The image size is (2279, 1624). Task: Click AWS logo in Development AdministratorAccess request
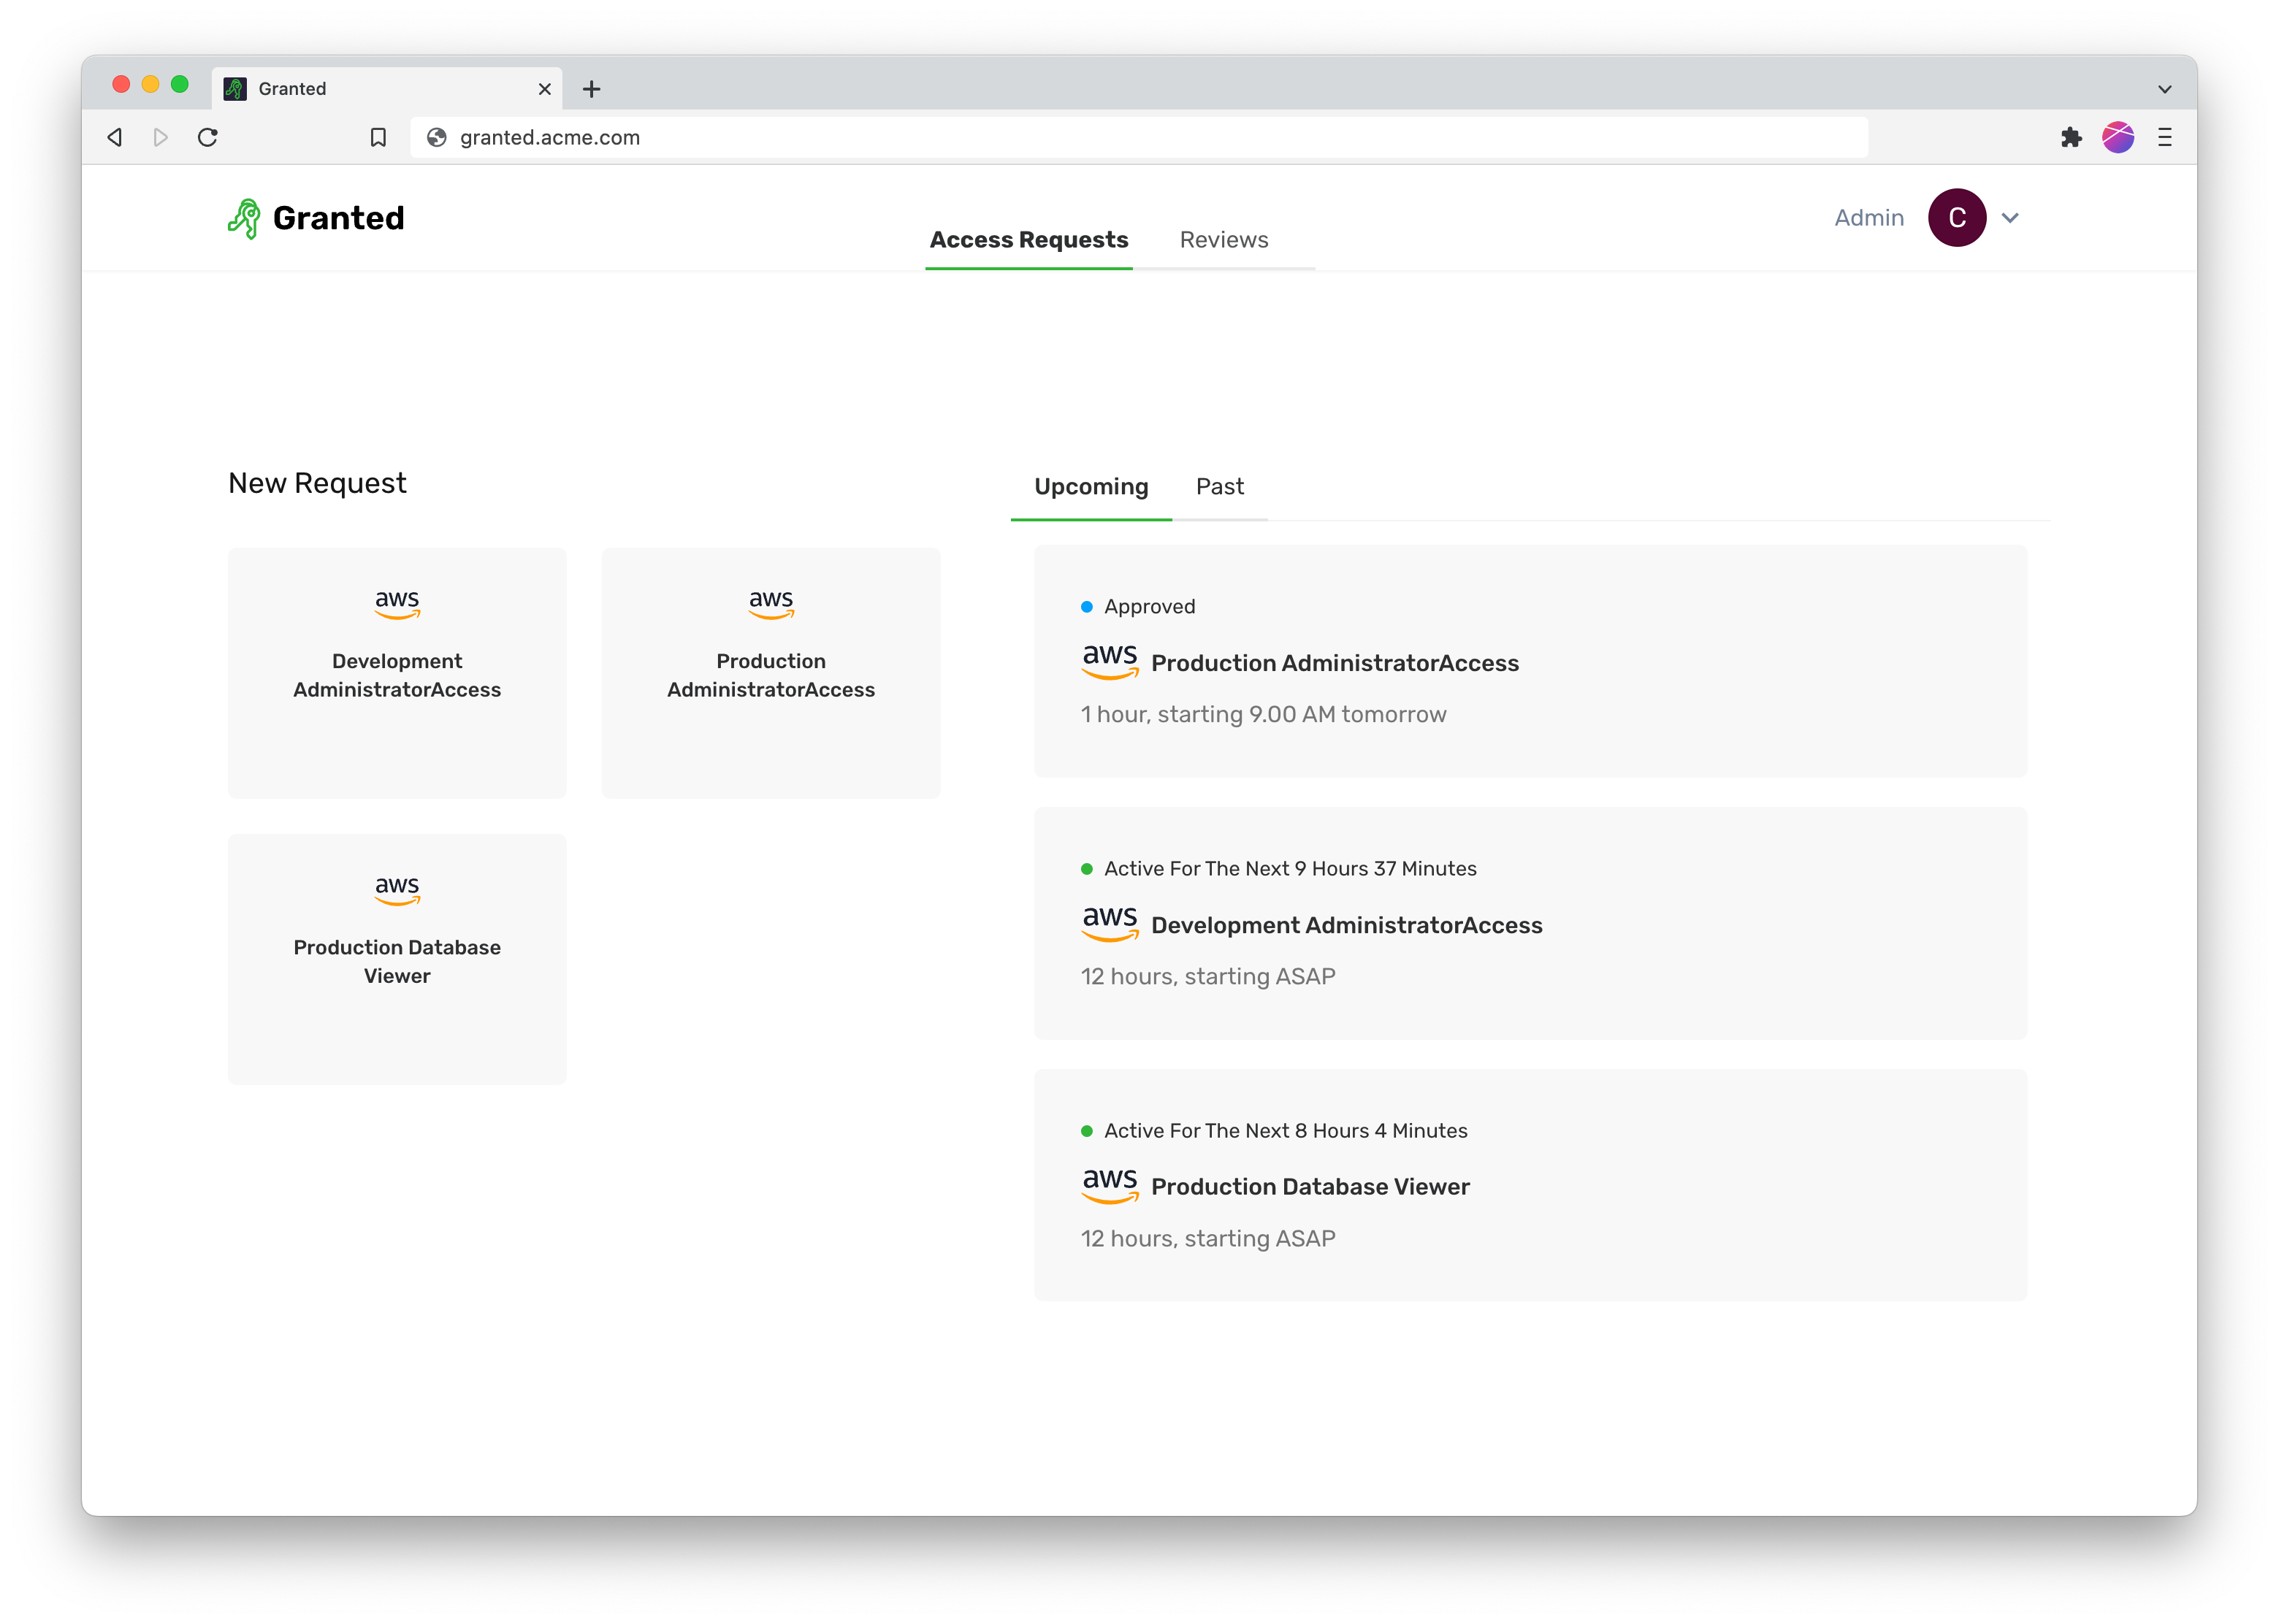[x=1110, y=923]
